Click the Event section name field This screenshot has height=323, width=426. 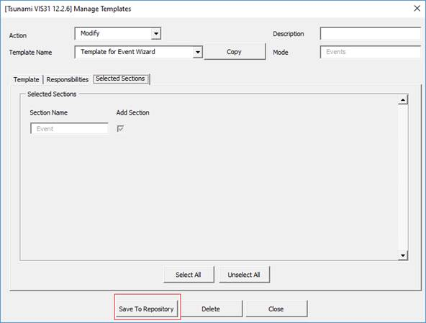click(x=69, y=128)
